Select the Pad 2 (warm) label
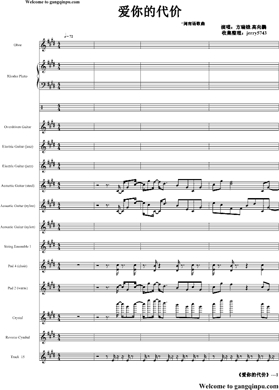Screen dimensions: 279x390 (x=18, y=288)
